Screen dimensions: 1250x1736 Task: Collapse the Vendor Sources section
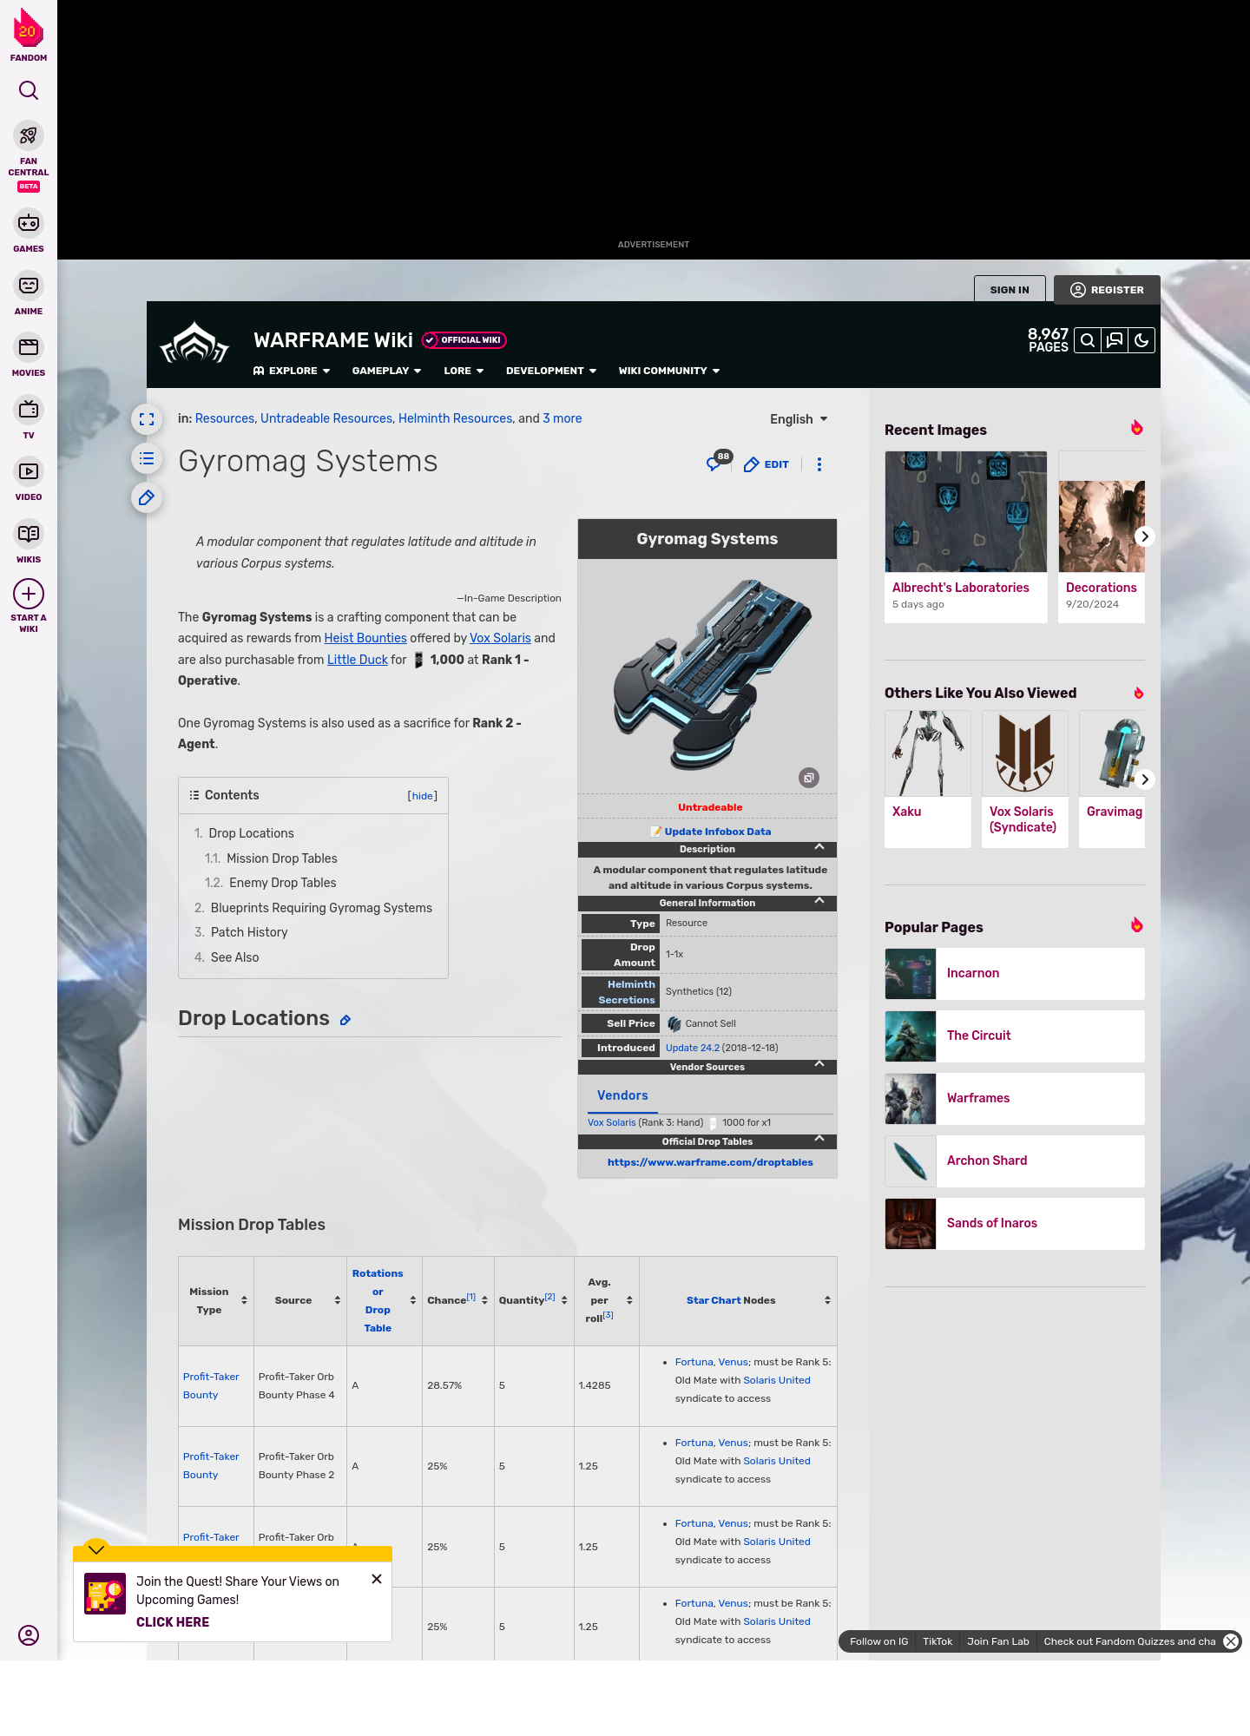point(707,1067)
